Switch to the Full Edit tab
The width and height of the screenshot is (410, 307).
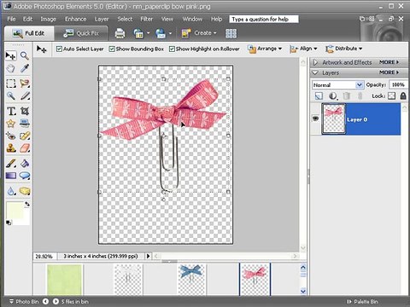29,33
